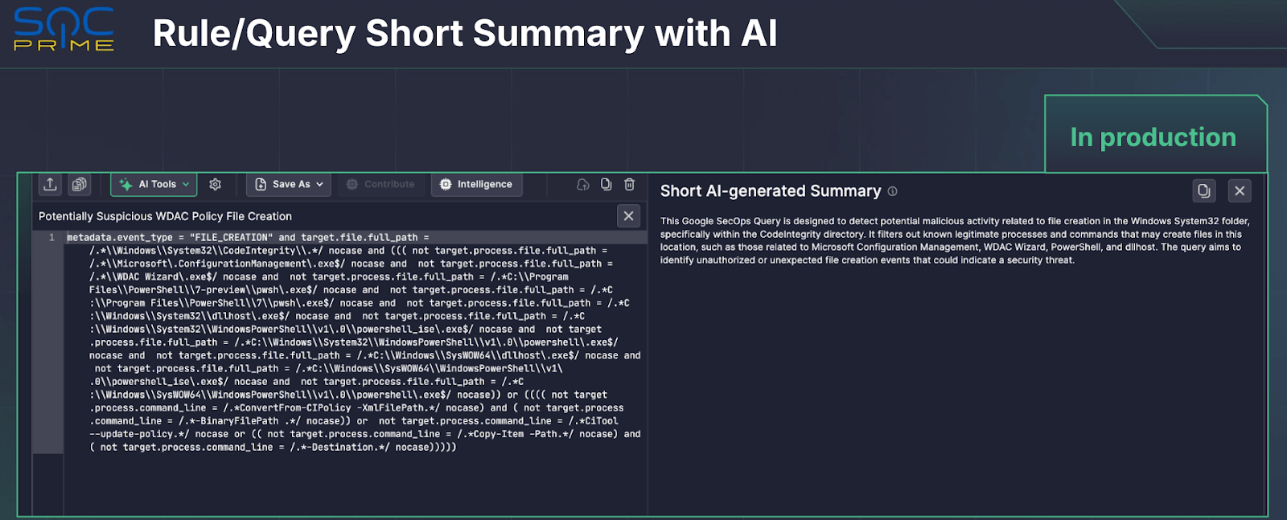Expand the Save As dropdown
Viewport: 1287px width, 520px height.
(289, 184)
